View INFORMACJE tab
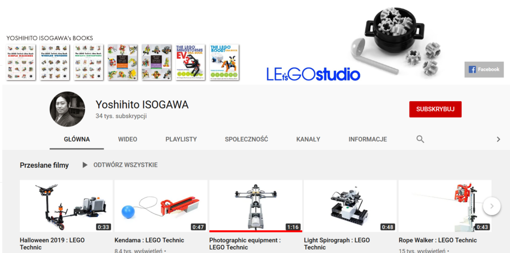This screenshot has width=510, height=253. point(368,139)
